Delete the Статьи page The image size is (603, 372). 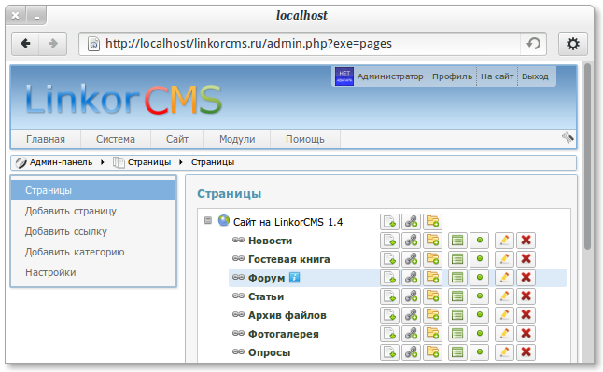pos(526,296)
